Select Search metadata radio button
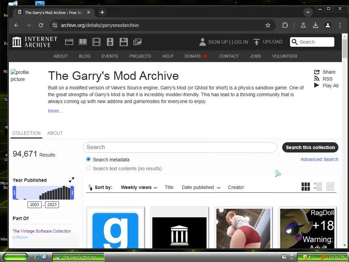The width and height of the screenshot is (349, 262). coord(88,159)
